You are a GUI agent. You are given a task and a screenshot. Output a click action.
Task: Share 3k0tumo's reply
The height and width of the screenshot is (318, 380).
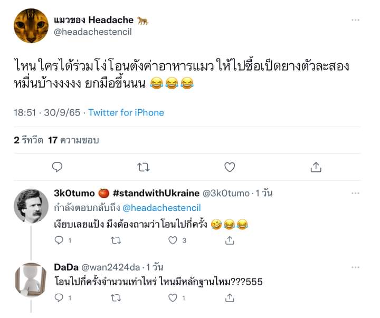coord(230,240)
